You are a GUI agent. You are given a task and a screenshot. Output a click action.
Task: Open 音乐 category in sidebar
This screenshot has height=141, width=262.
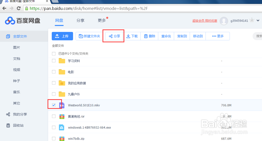pos(17,92)
